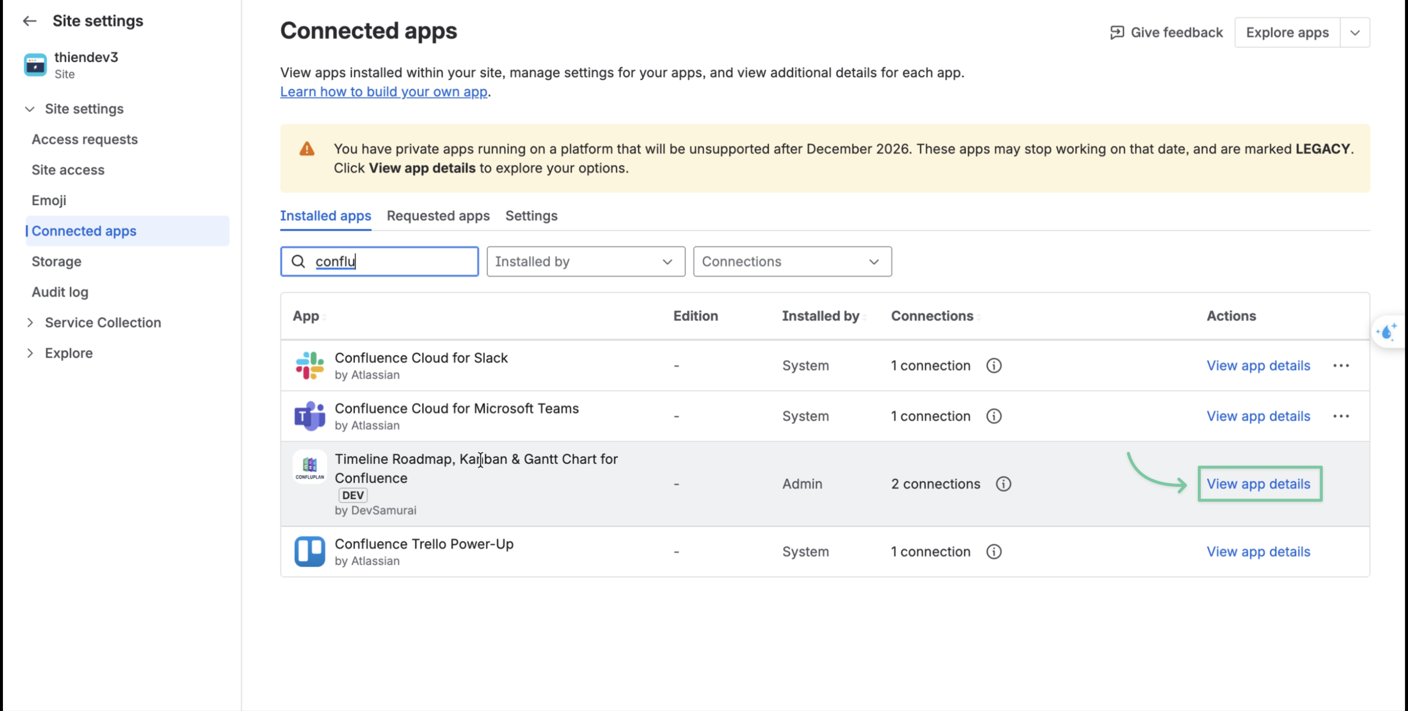Open info icon for Trello Power-Up connection
The height and width of the screenshot is (711, 1408).
[x=994, y=551]
